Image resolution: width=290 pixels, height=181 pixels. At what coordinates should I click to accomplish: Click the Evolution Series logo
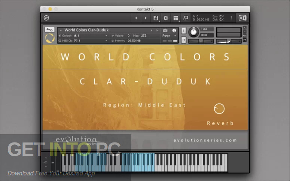(76, 141)
